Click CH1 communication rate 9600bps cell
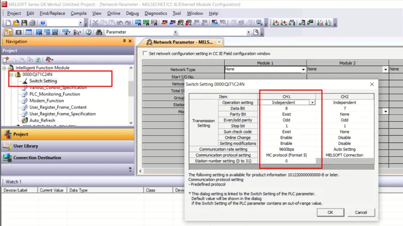This screenshot has width=403, height=226. (287, 149)
